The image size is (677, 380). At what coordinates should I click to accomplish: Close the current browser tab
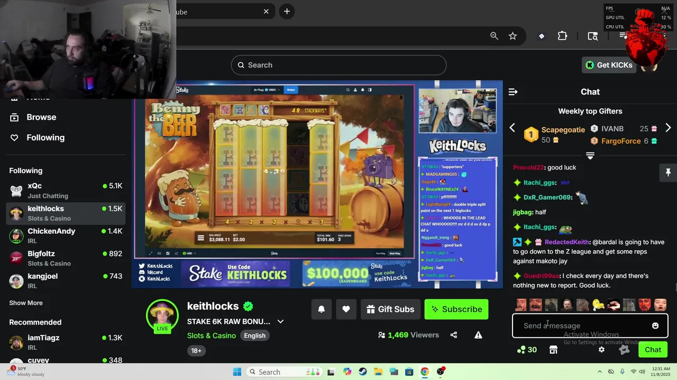(x=266, y=11)
